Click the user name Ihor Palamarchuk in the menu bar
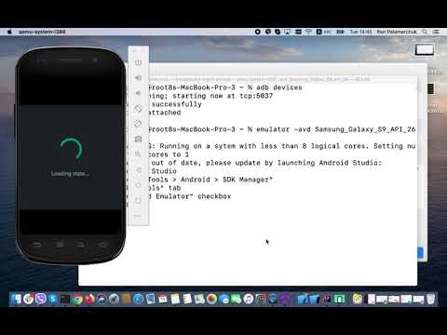Screen dimensions: 447x335 [397, 32]
